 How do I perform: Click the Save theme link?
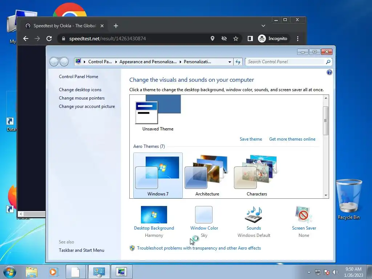pos(251,139)
